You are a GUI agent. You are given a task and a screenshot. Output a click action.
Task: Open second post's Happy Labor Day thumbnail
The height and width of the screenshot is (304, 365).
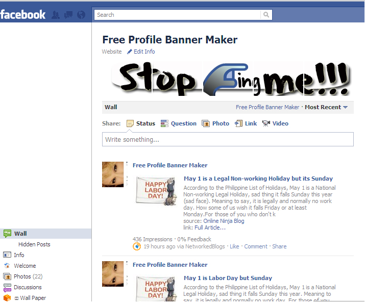pos(156,289)
